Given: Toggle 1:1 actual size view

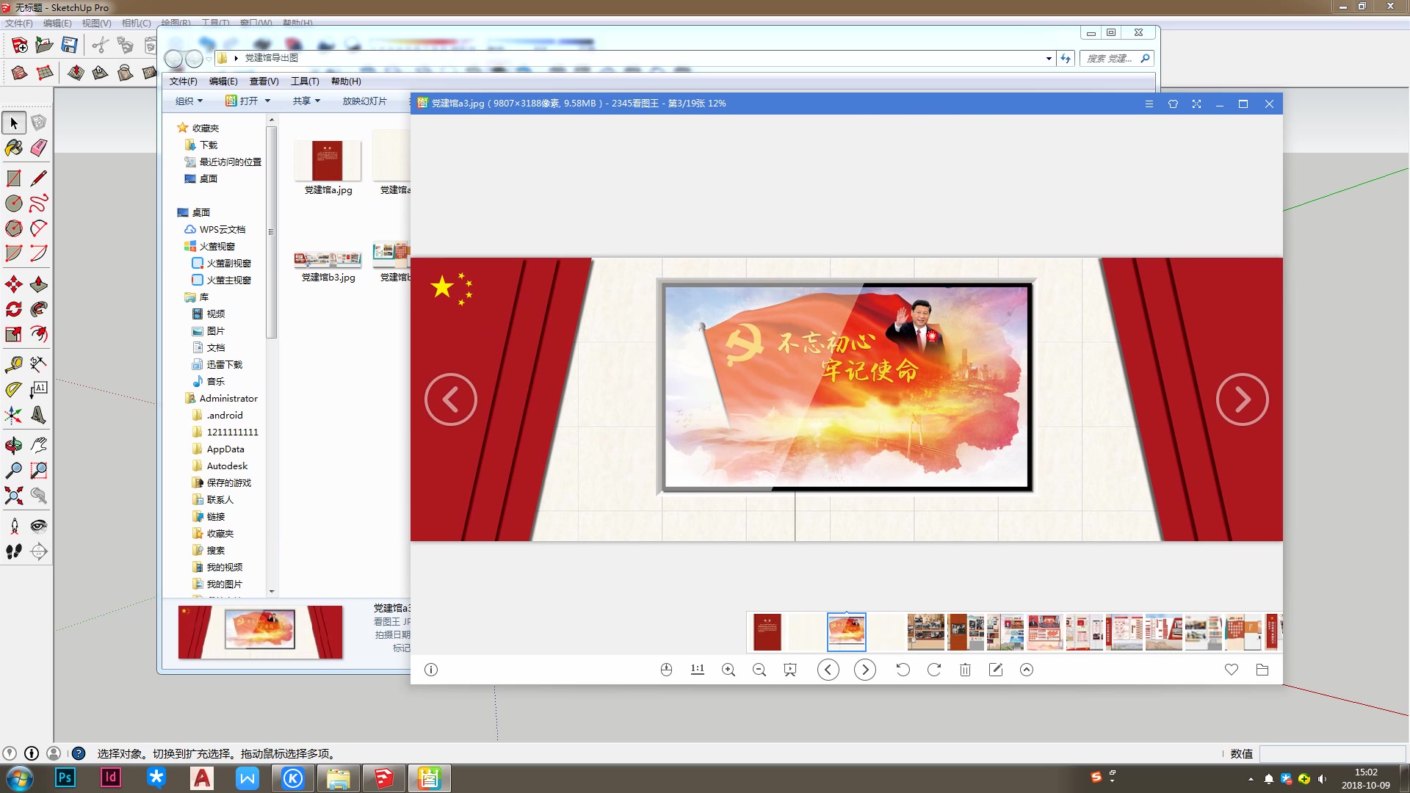Looking at the screenshot, I should click(698, 670).
